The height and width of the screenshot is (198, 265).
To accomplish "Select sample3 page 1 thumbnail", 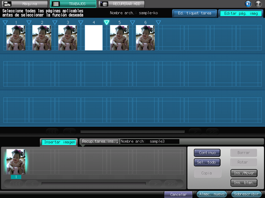I will pos(16,162).
